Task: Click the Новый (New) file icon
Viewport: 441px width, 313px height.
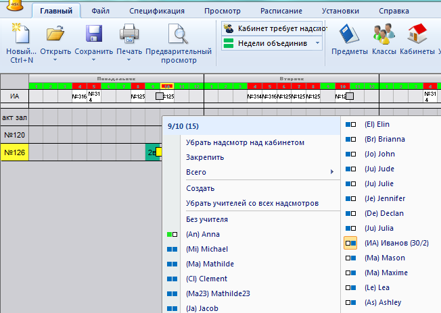Action: (x=19, y=34)
